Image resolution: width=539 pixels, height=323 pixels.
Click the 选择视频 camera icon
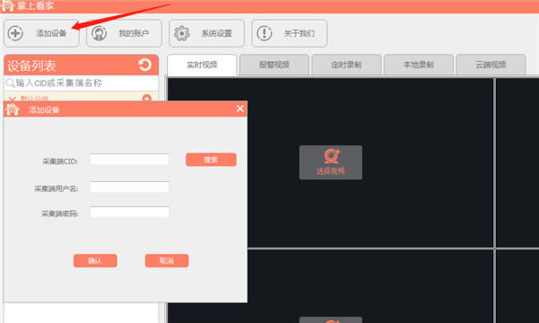(x=331, y=156)
